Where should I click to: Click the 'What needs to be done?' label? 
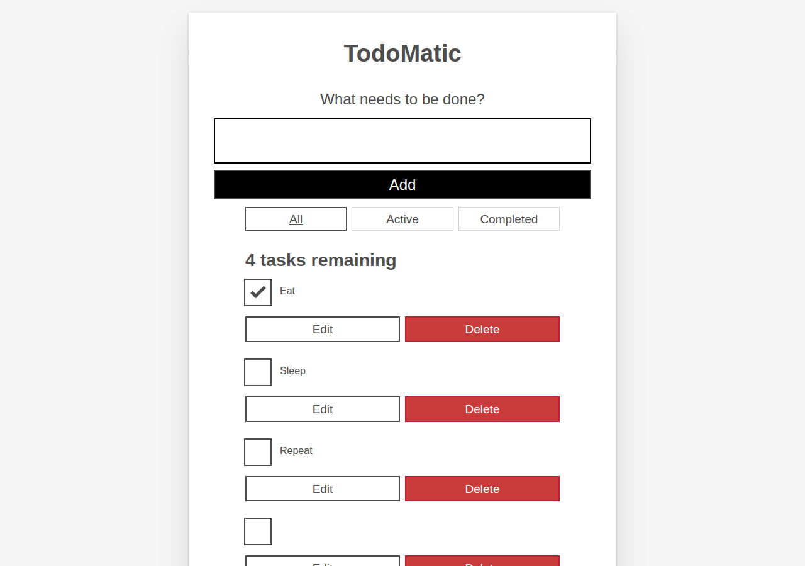(402, 99)
